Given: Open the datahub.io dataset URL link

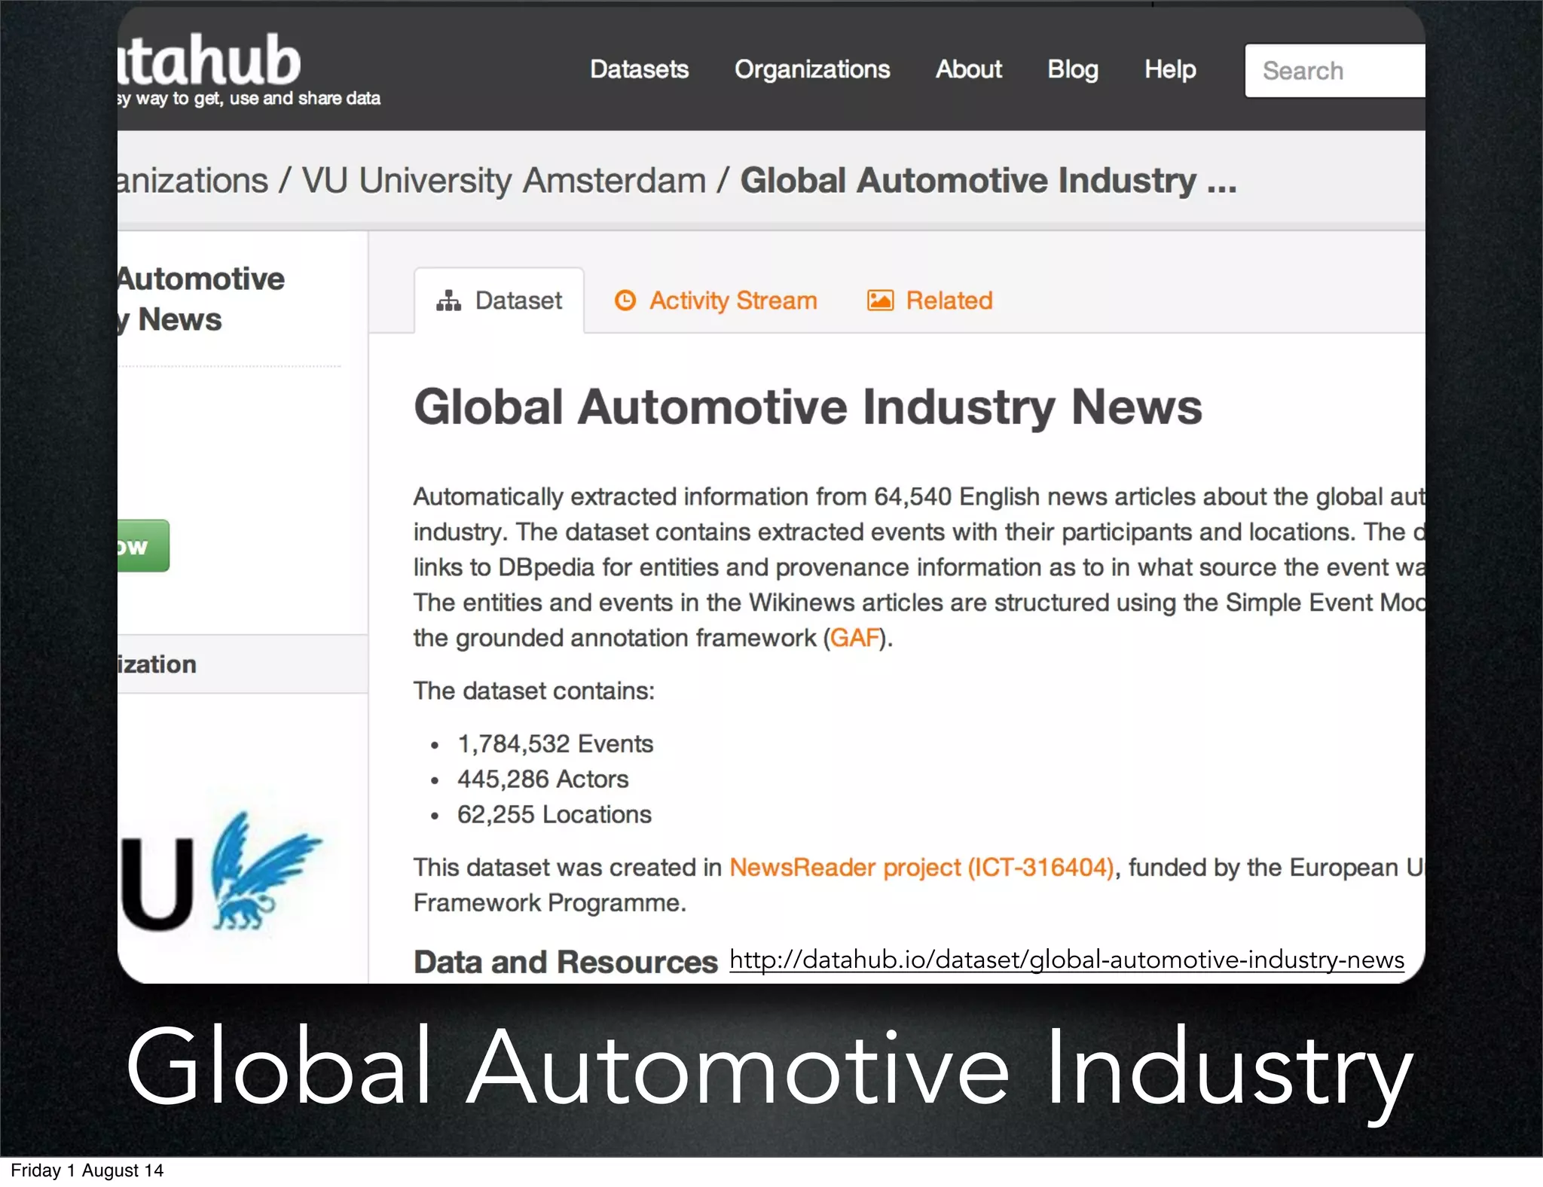Looking at the screenshot, I should click(x=1067, y=960).
